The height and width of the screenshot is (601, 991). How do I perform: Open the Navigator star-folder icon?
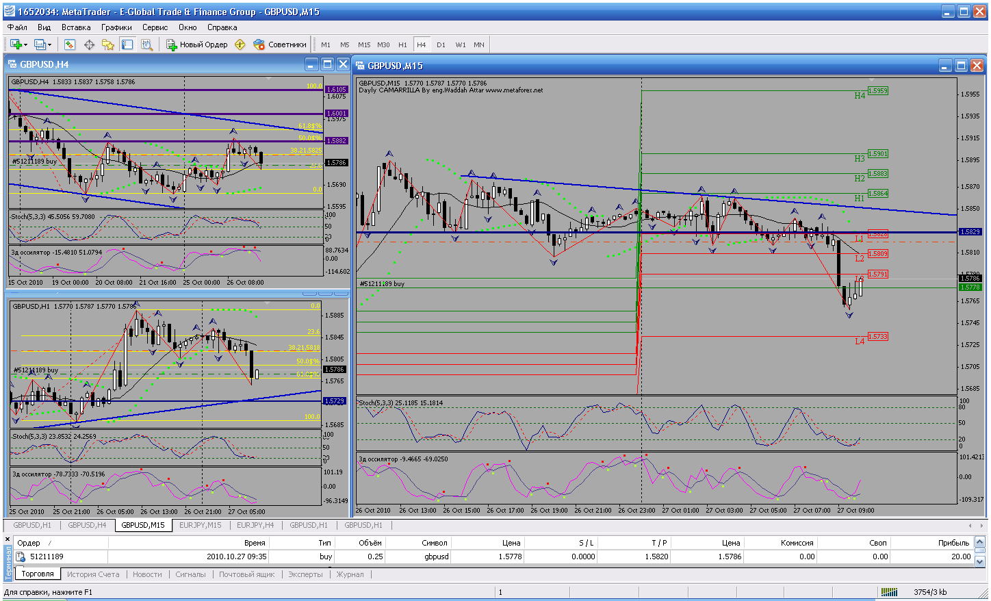pos(108,44)
